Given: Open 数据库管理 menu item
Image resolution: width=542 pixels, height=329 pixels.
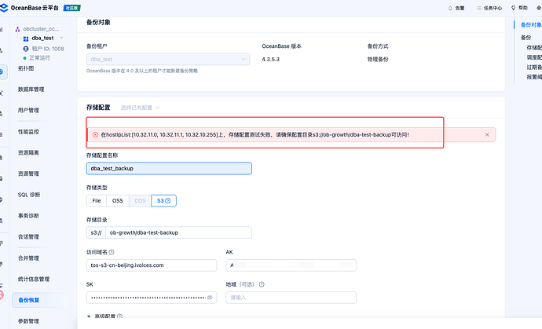Looking at the screenshot, I should (x=31, y=90).
